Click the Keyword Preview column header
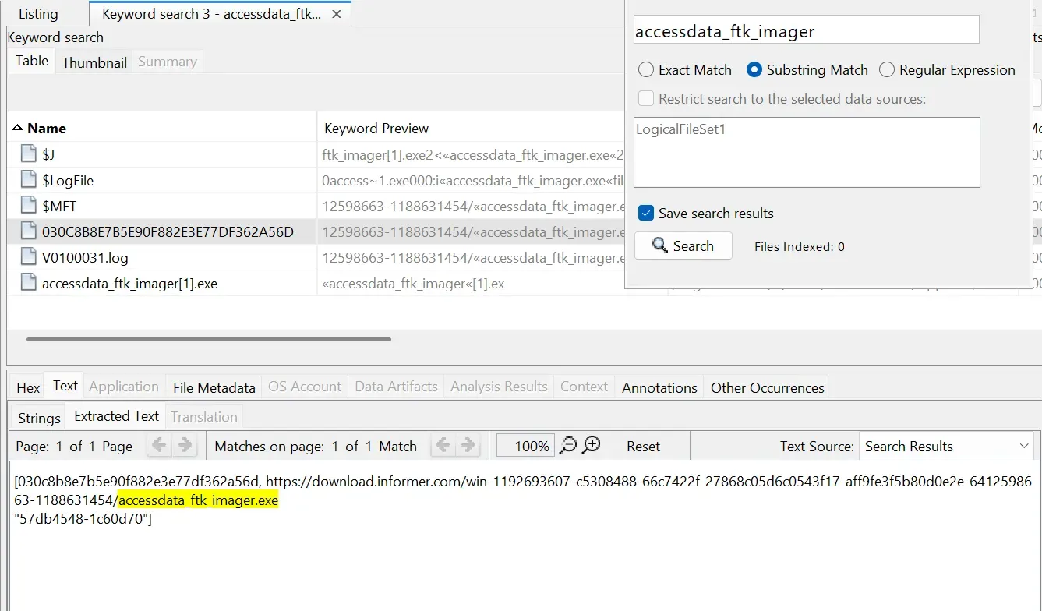Screen dimensions: 1042x611 (376, 128)
